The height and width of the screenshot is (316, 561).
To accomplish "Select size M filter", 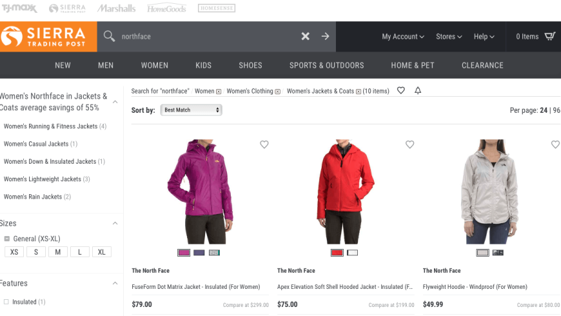I will click(57, 252).
